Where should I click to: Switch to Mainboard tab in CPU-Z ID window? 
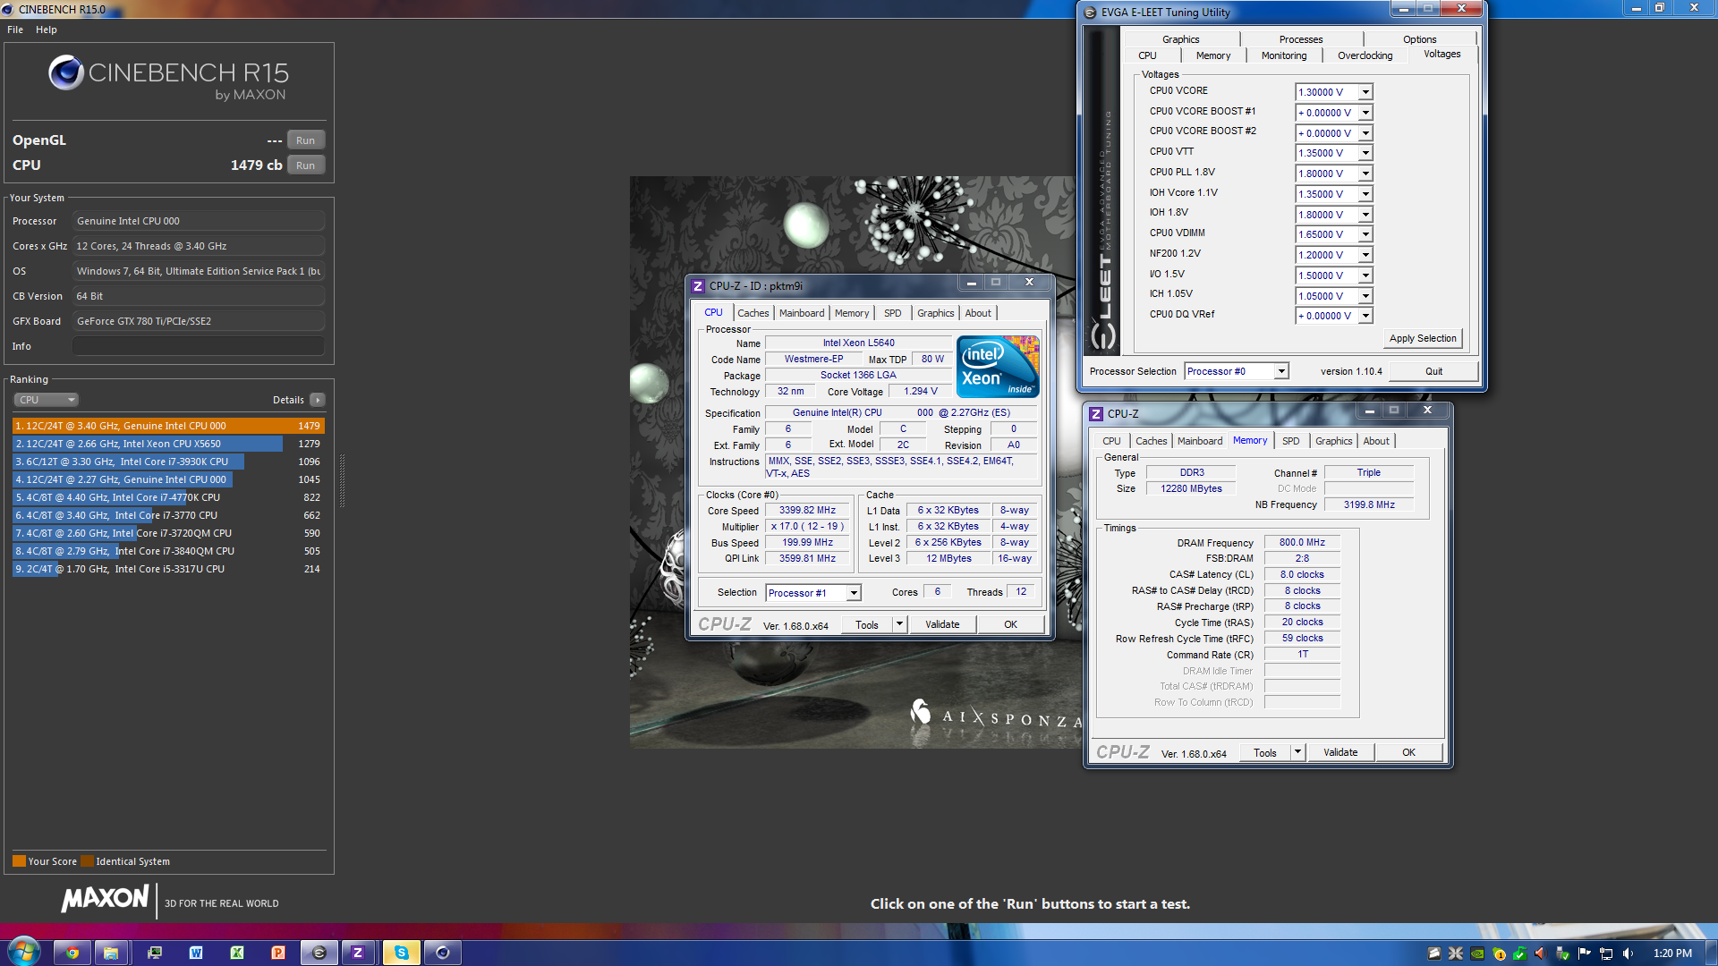coord(802,313)
